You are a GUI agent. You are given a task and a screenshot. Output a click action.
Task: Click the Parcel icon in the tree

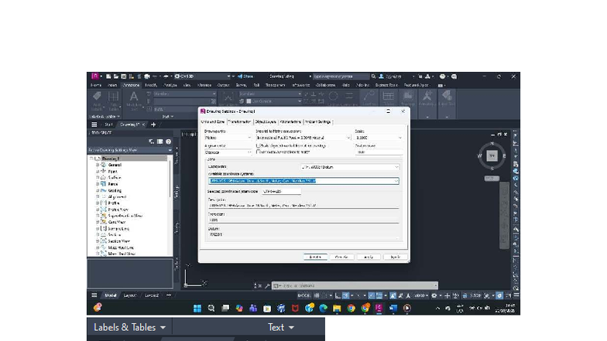click(x=102, y=183)
